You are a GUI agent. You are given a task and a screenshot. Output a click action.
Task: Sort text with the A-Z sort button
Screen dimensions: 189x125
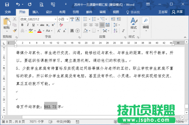[116, 31]
